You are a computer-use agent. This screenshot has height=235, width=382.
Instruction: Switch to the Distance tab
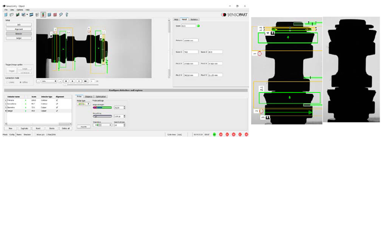[89, 97]
